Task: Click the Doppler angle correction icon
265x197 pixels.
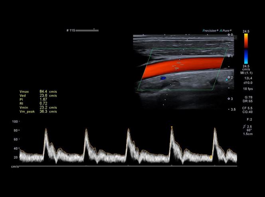Action: coord(249,126)
